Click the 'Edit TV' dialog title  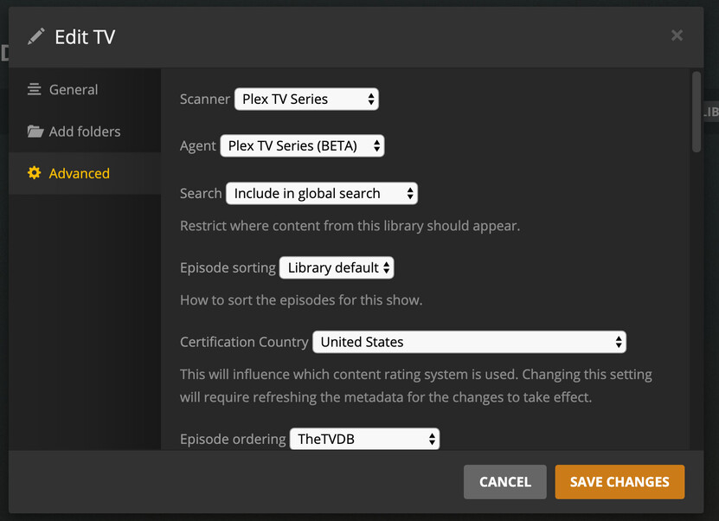[85, 37]
